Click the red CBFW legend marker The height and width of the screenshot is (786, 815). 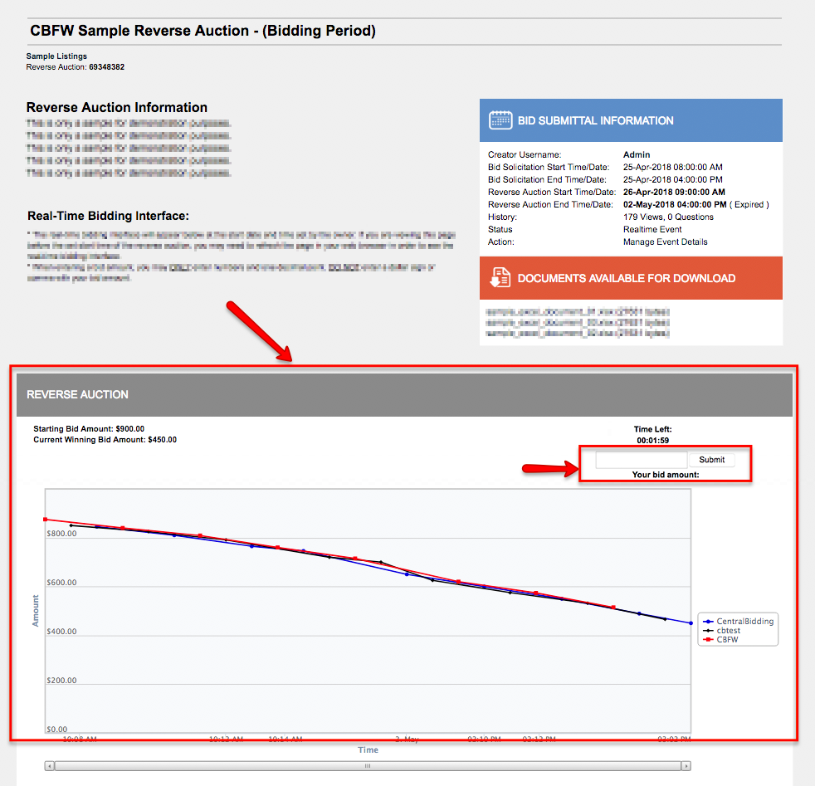coord(708,640)
